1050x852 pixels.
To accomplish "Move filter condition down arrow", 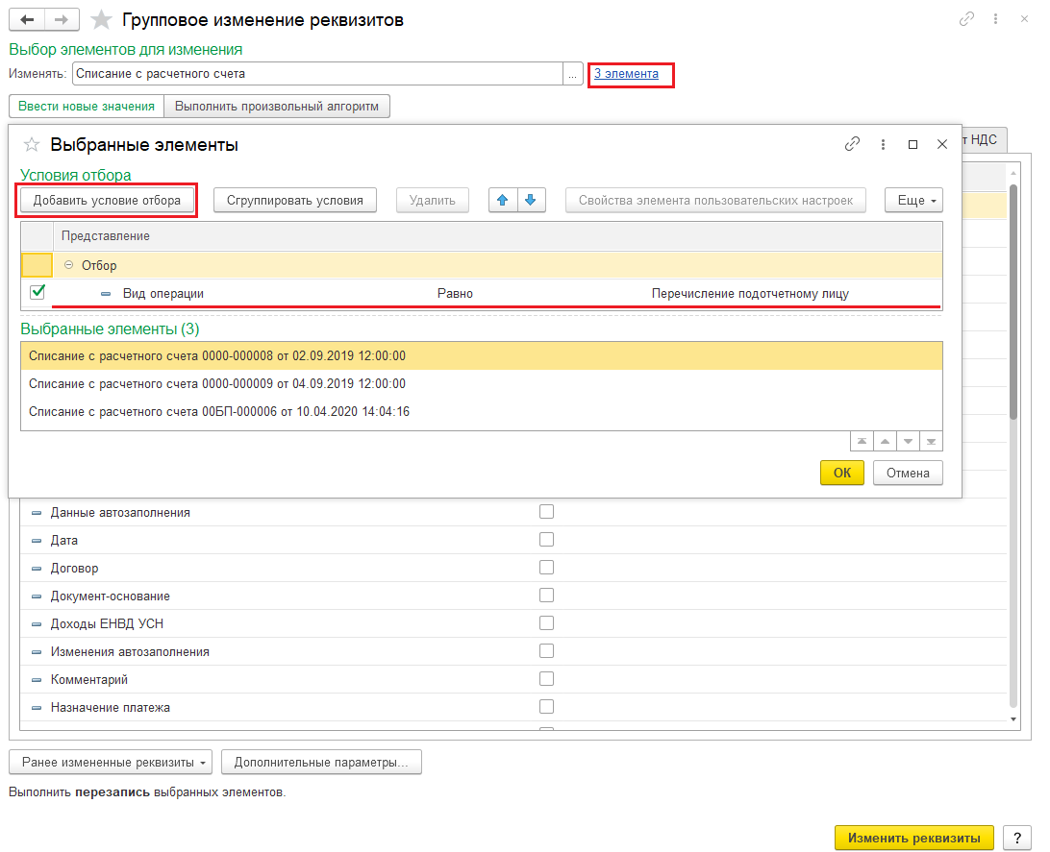I will [531, 200].
